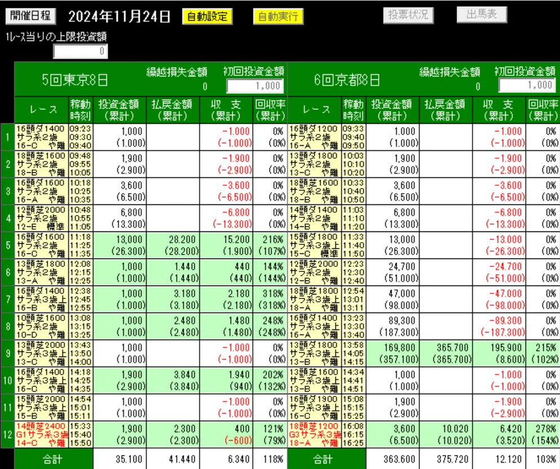Start 自動実行 yellow button
560x469 pixels.
(278, 16)
